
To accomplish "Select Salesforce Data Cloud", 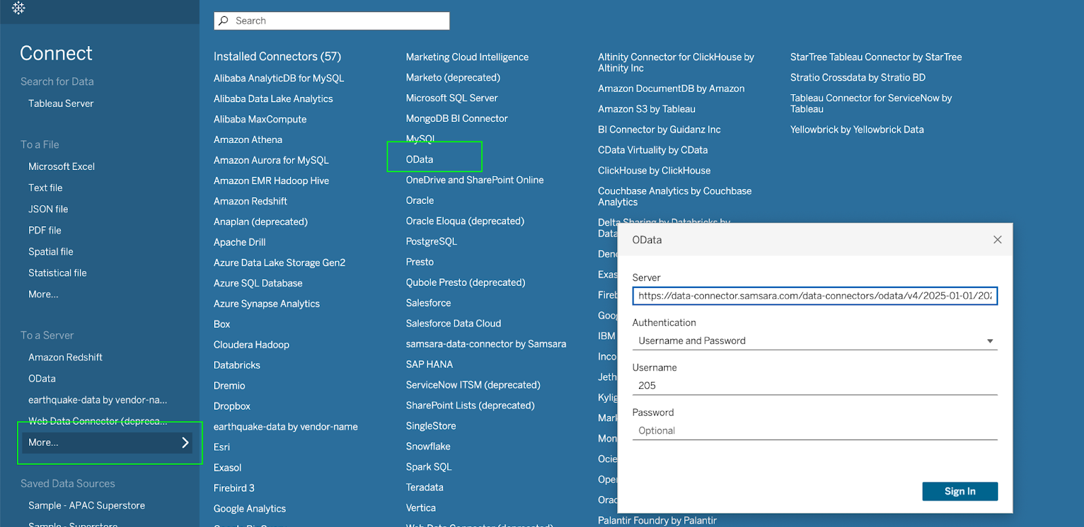I will [453, 324].
